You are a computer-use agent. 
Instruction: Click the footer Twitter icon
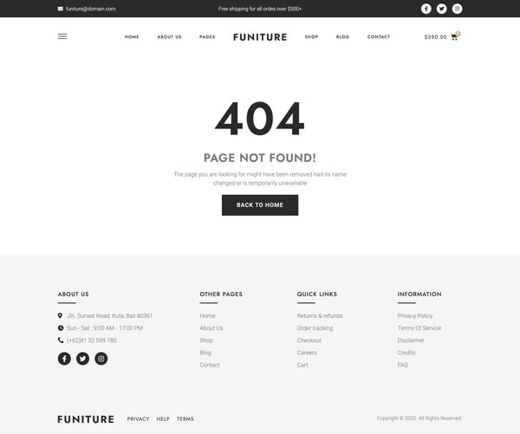pos(82,359)
